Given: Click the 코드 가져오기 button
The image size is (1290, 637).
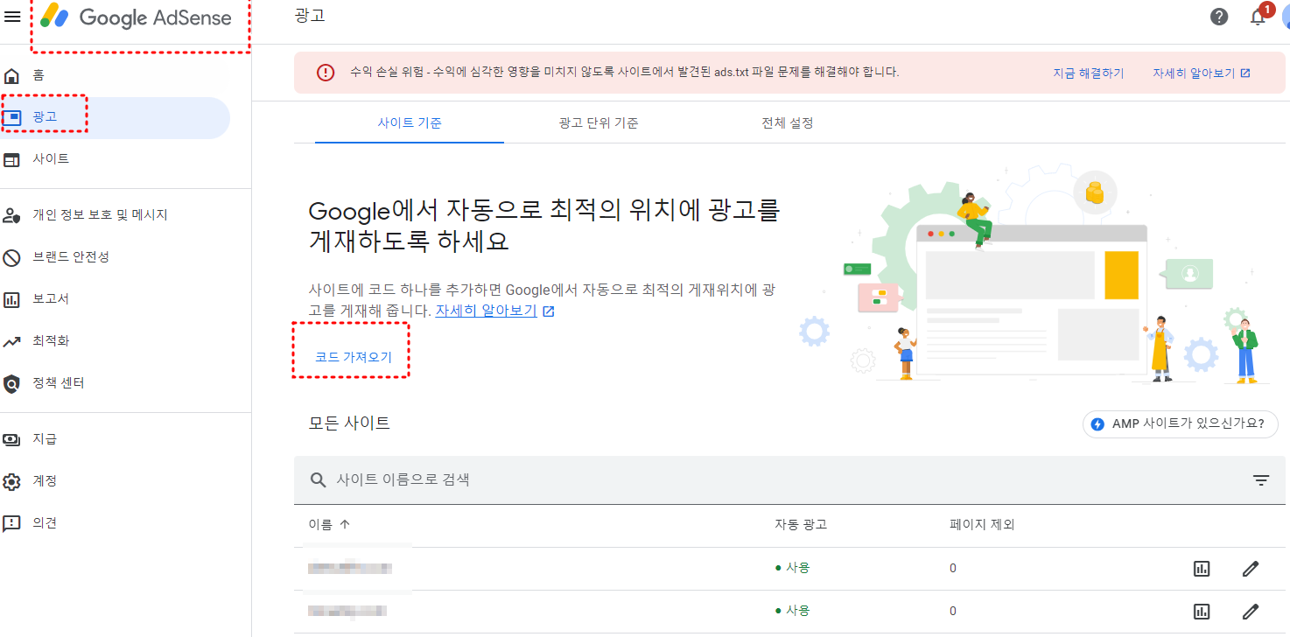Looking at the screenshot, I should (354, 357).
